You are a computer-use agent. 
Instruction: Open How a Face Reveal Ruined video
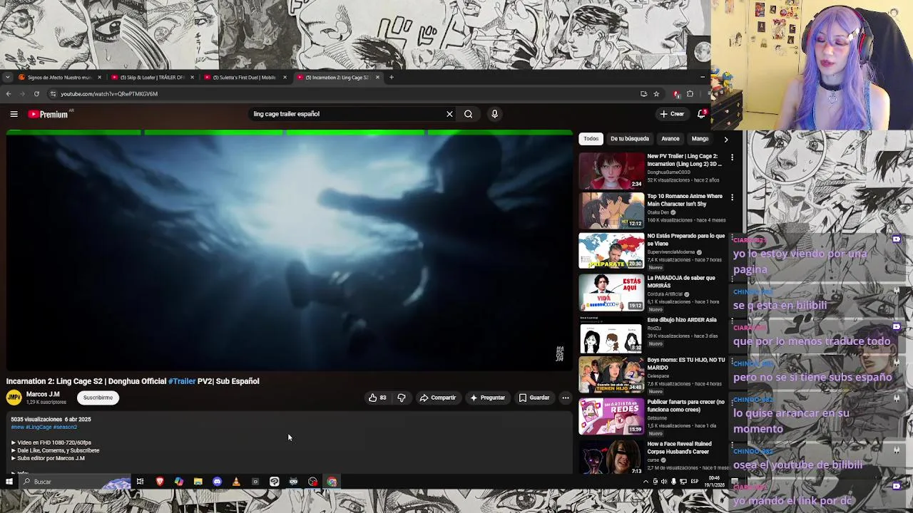pos(611,457)
